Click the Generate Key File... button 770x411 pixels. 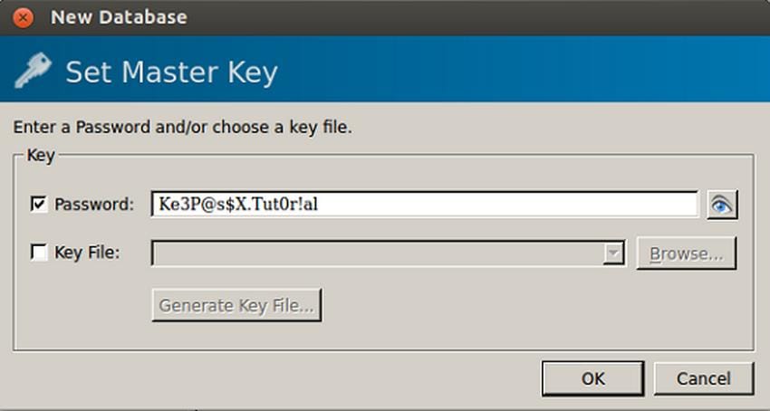[236, 306]
